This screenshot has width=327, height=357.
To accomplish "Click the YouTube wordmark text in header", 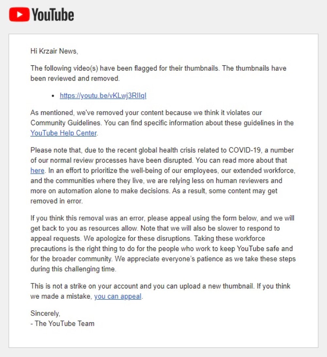I will [x=53, y=14].
